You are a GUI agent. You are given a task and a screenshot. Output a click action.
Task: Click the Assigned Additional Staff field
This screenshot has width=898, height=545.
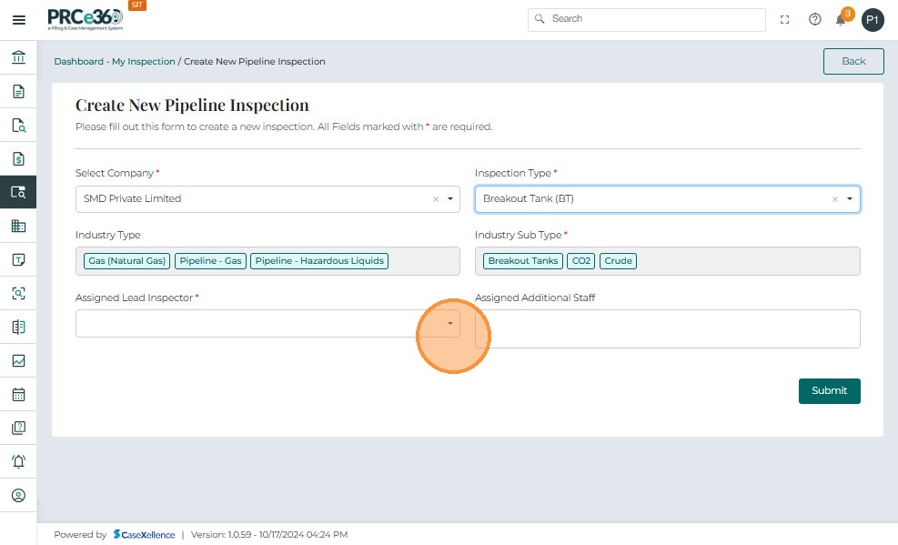tap(667, 328)
